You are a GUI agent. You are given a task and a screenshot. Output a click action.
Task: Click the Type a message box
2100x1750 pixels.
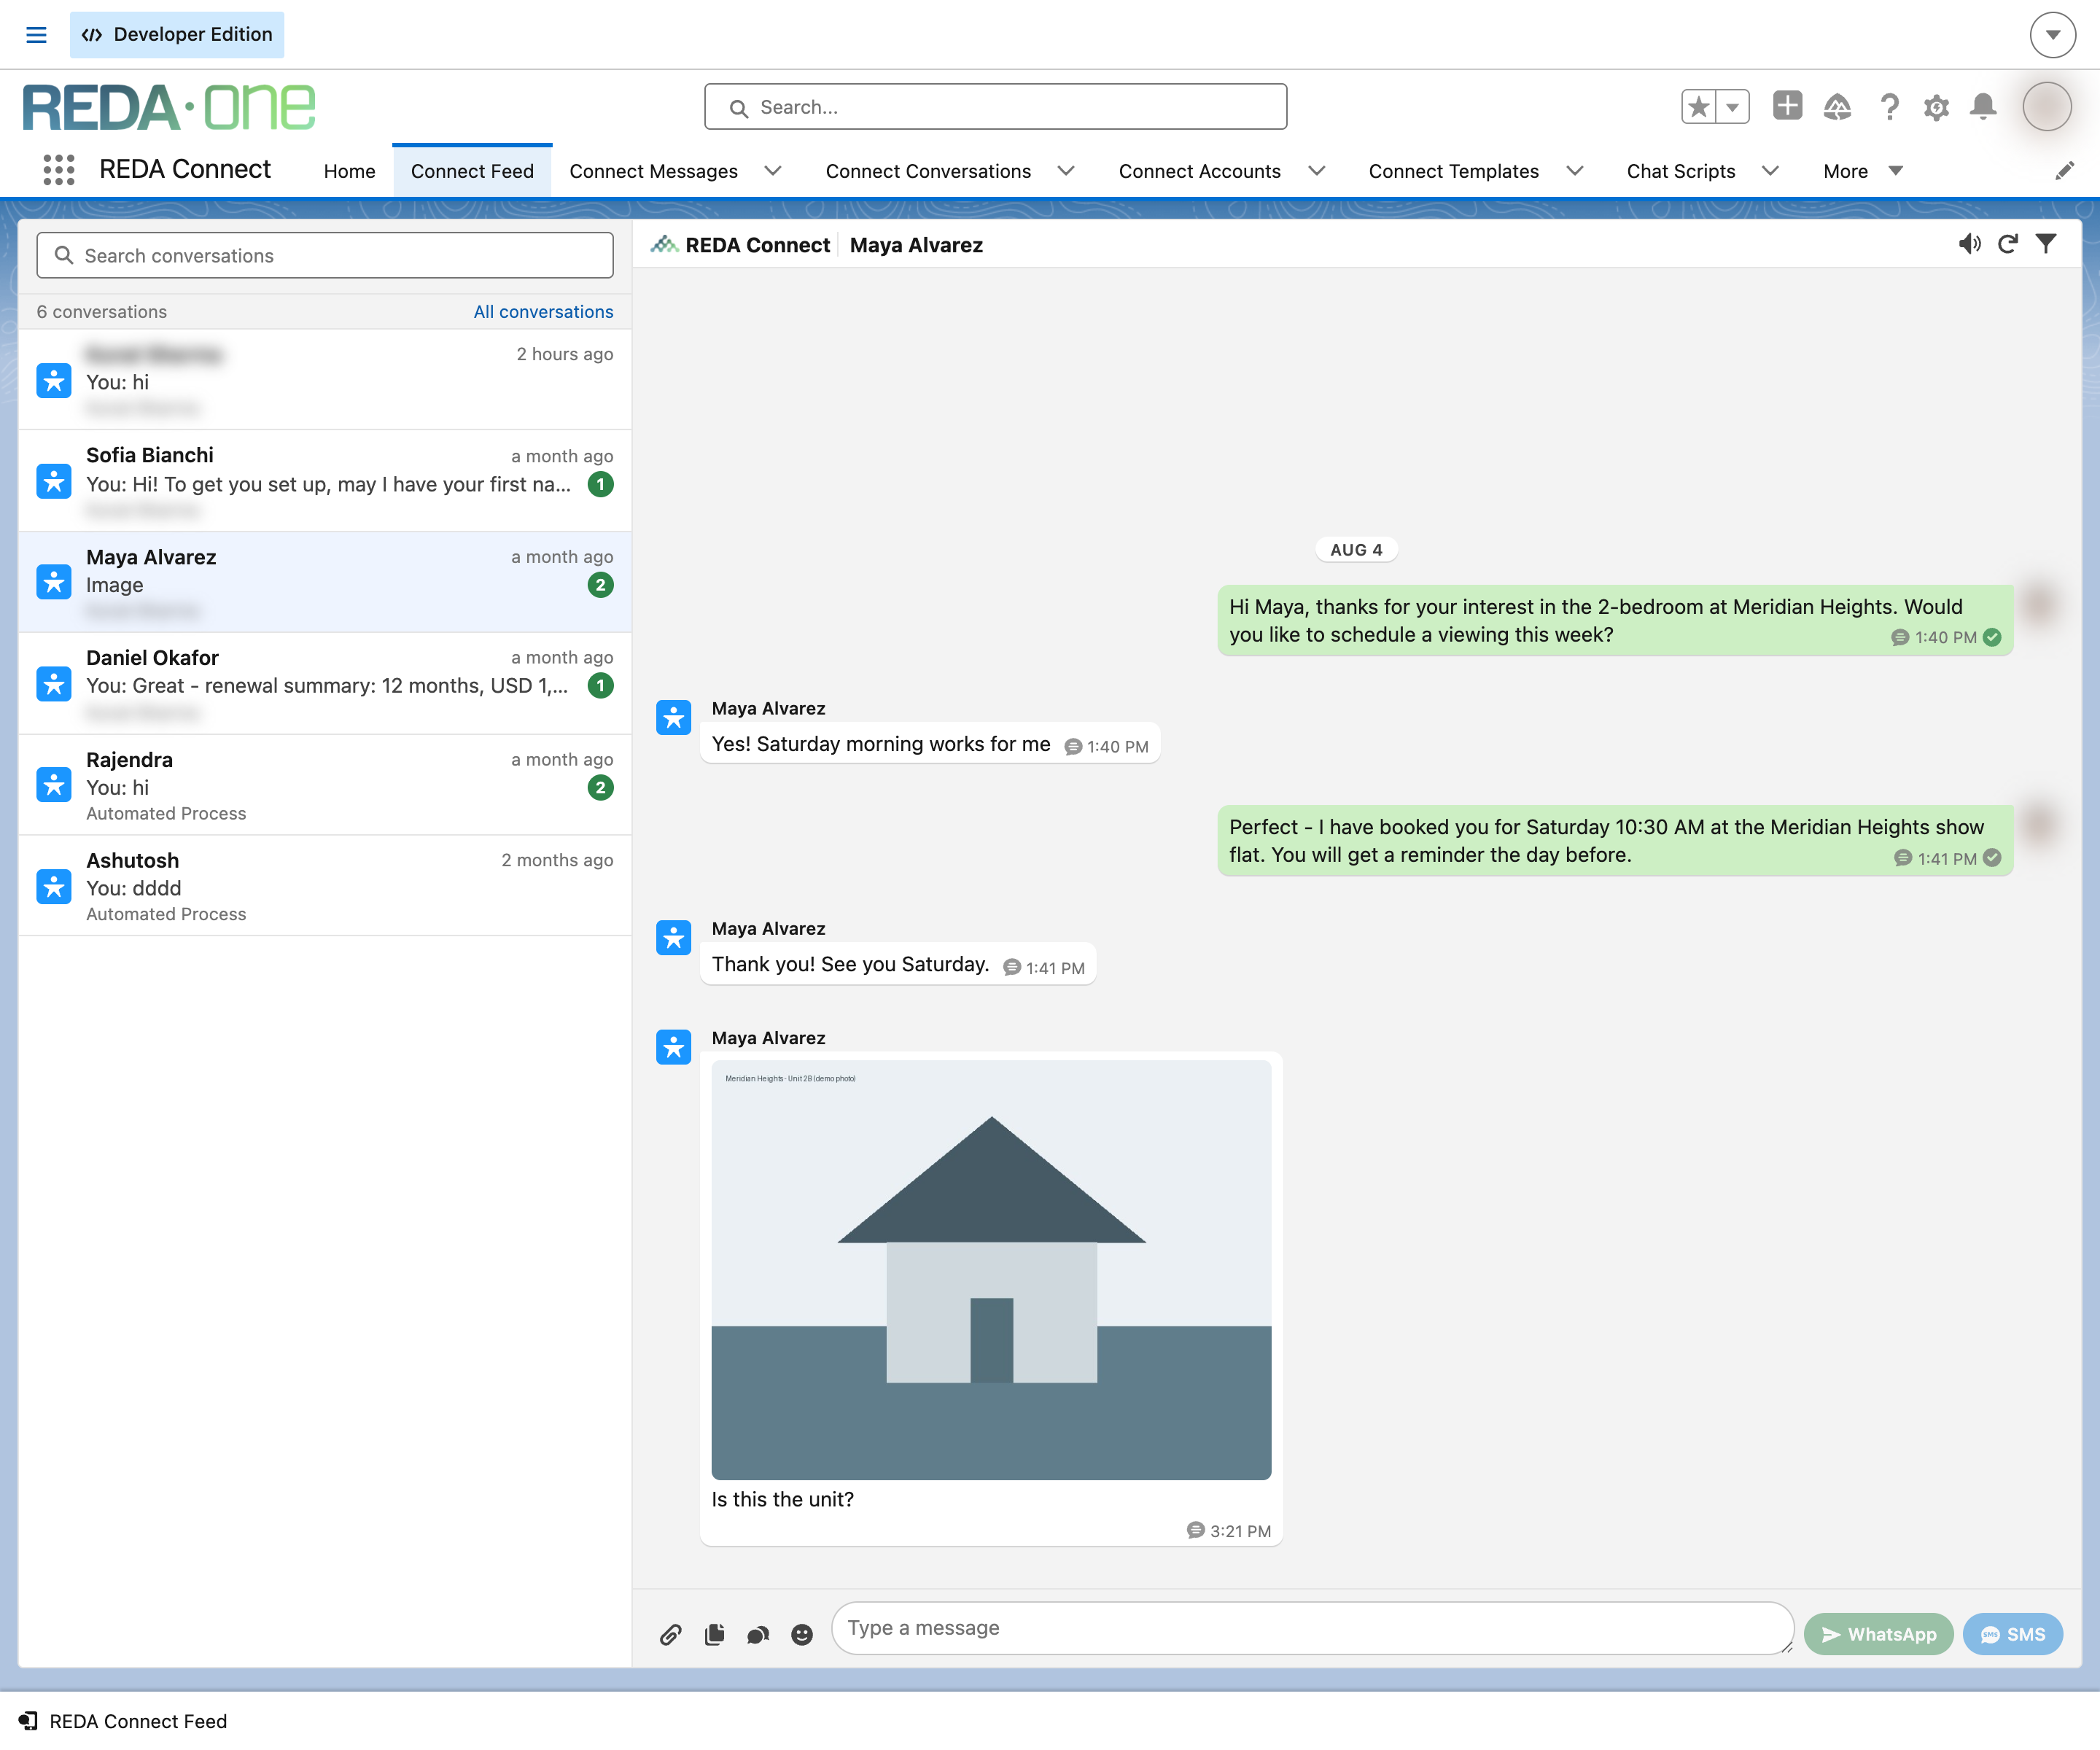(1312, 1628)
